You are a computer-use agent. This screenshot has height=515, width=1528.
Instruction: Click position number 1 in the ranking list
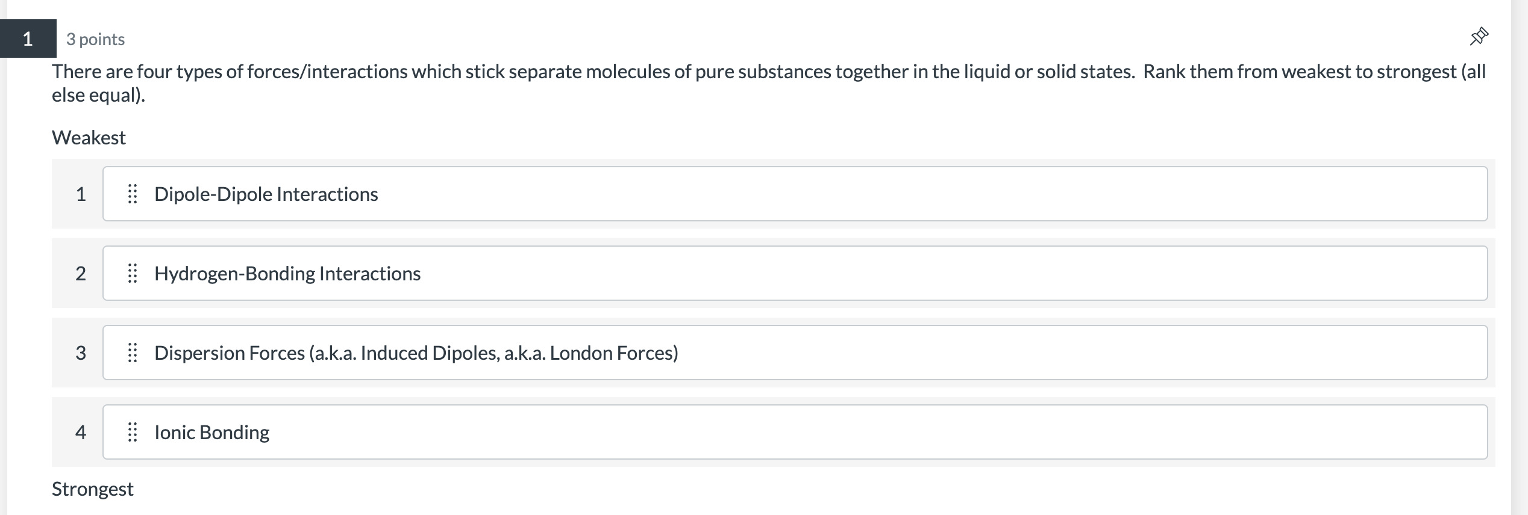coord(81,194)
